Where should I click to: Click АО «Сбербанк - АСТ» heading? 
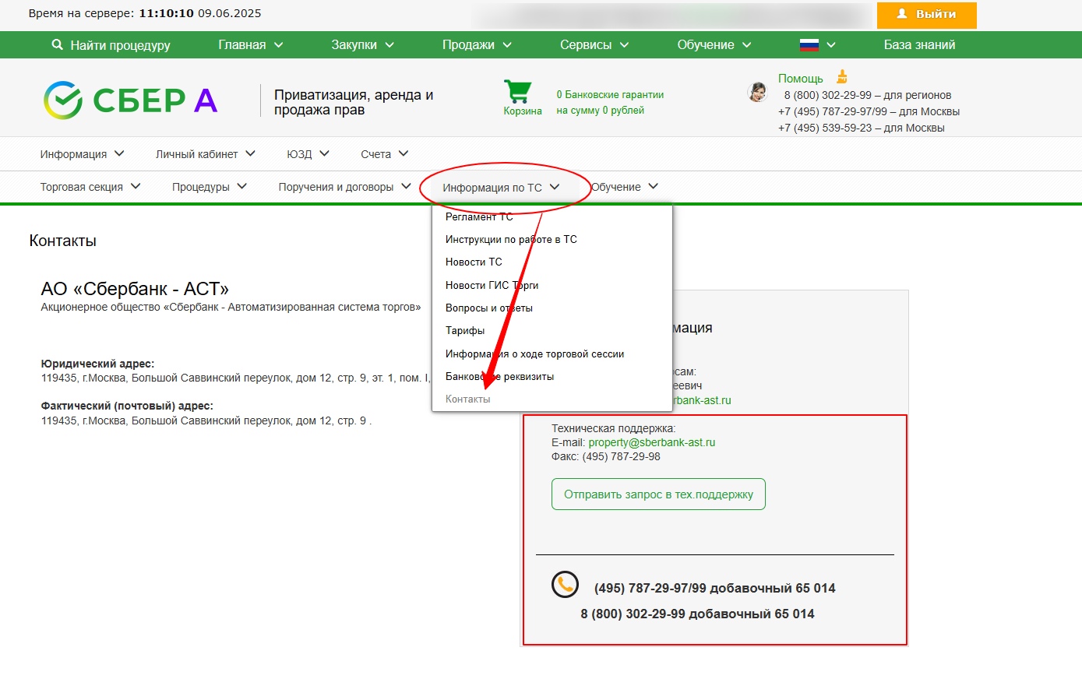point(135,289)
